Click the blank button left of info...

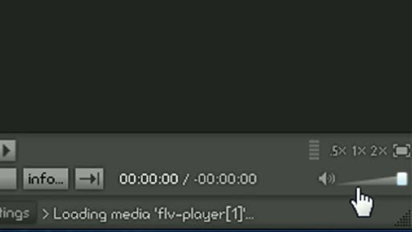8,179
